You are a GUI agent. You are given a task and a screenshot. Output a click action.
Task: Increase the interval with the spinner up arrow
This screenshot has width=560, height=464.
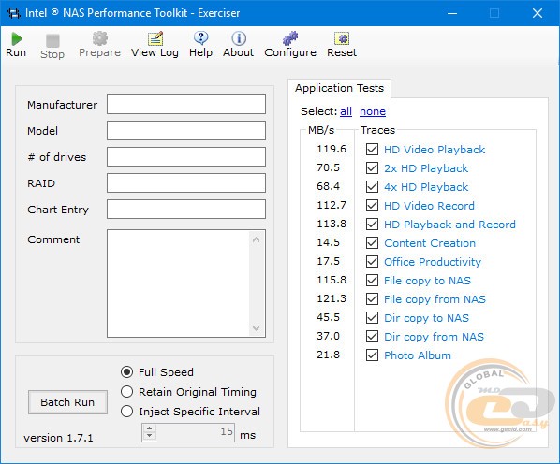pyautogui.click(x=150, y=428)
